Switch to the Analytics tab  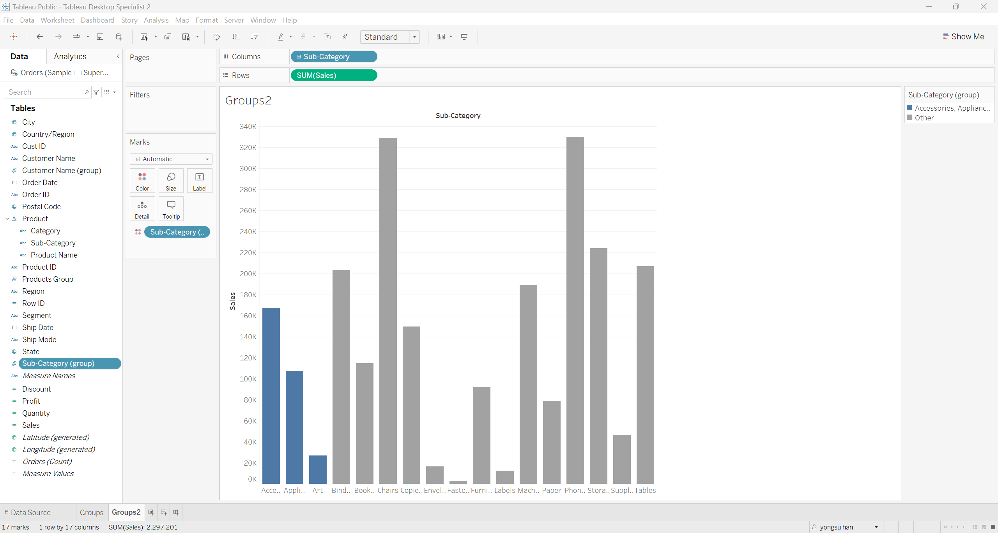(x=70, y=56)
